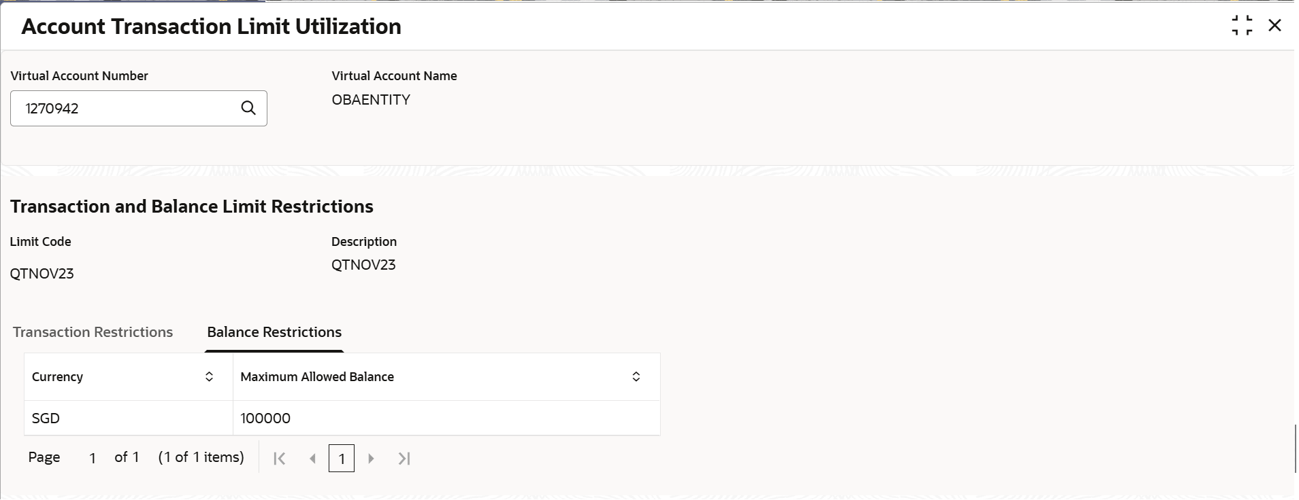Jump to the last page of results
Screen dimensions: 1299x500
(x=404, y=459)
